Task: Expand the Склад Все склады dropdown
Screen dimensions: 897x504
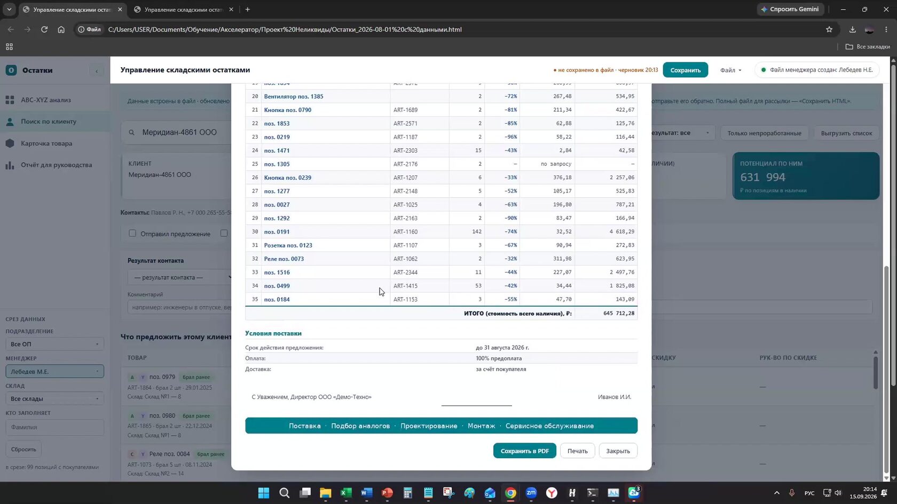Action: pyautogui.click(x=54, y=398)
